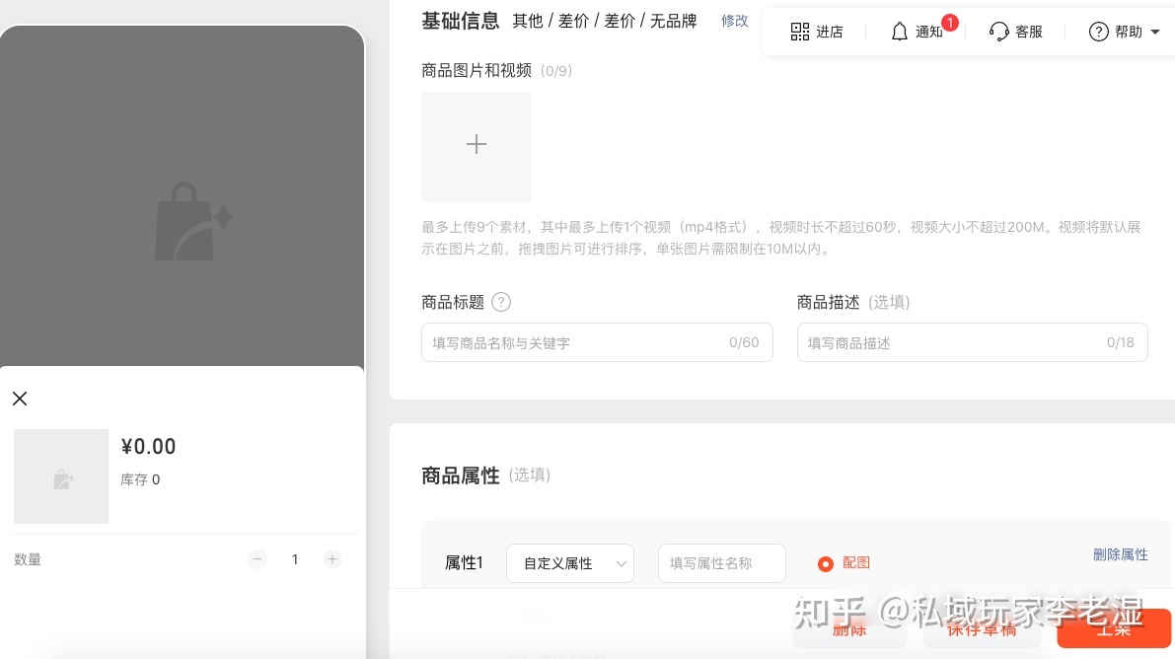Screen dimensions: 1175x659
Task: Click 修改 link next to category
Action: (734, 21)
